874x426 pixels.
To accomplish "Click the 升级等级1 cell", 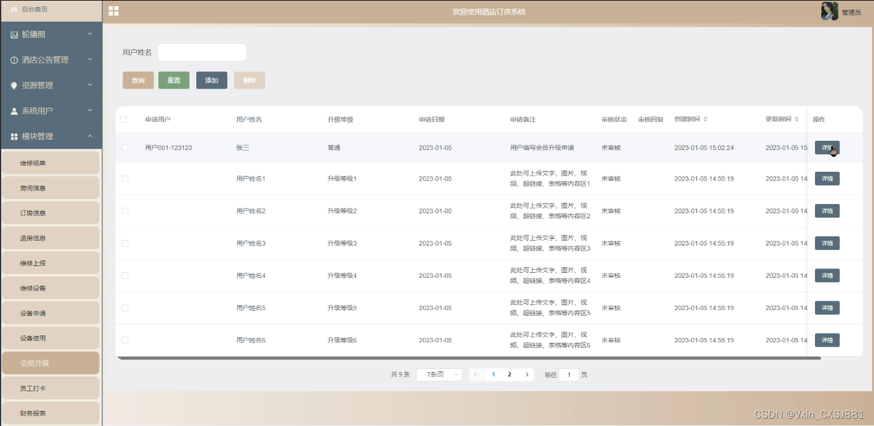I will (x=342, y=179).
